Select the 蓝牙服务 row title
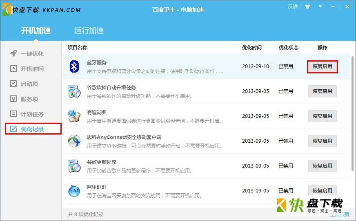The image size is (356, 221). [x=96, y=62]
